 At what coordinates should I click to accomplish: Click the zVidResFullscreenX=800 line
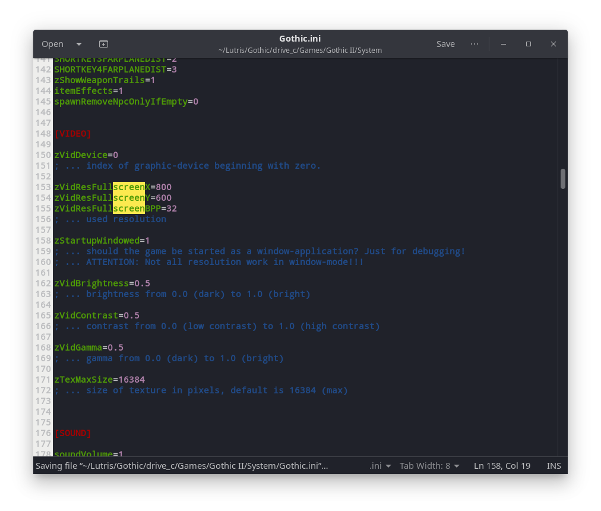pyautogui.click(x=113, y=187)
